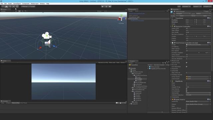This screenshot has height=120, width=213.
Task: Open the Account dropdown
Action: coord(186,6)
